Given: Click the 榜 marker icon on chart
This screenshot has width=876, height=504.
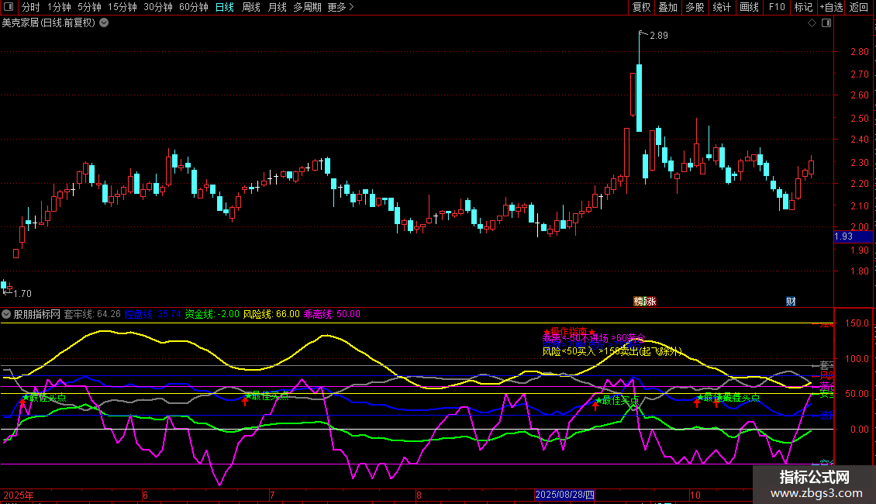Looking at the screenshot, I should 640,301.
